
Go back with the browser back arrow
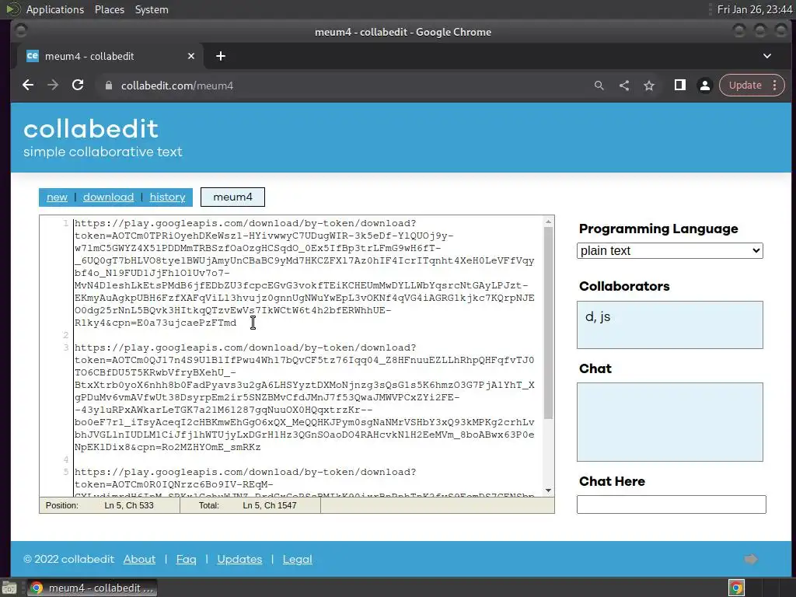28,86
